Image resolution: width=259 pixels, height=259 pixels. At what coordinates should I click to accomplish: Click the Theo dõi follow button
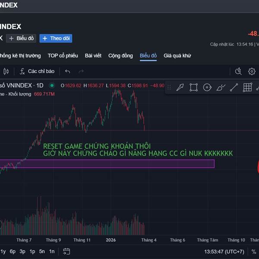(x=56, y=38)
